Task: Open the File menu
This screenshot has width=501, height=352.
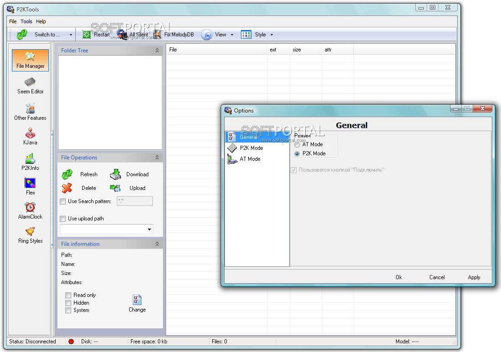Action: pyautogui.click(x=13, y=21)
